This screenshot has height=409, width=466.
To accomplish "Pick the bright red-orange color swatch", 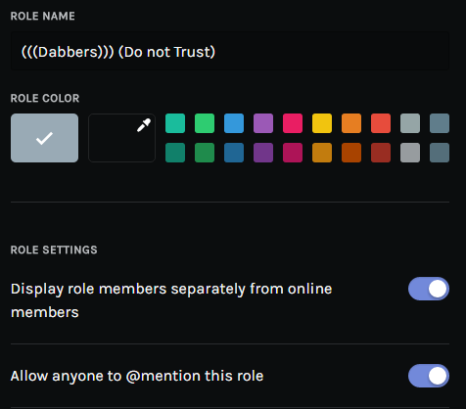I will [381, 123].
